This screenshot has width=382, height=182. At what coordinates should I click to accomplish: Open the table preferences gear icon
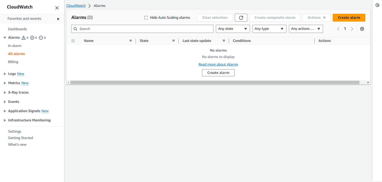[362, 29]
